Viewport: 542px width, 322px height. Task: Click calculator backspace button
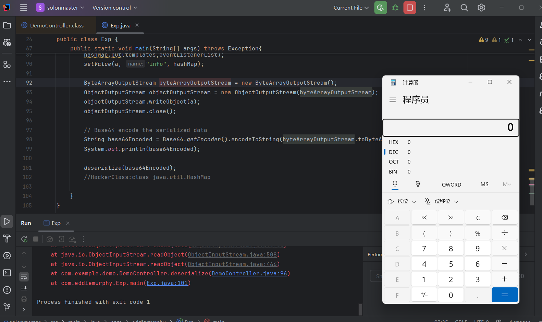tap(505, 218)
